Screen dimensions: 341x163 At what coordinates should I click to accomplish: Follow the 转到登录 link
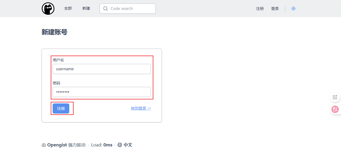141,108
